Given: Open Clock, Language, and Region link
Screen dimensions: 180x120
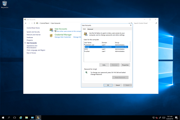Looking at the screenshot, I should click(36, 50).
